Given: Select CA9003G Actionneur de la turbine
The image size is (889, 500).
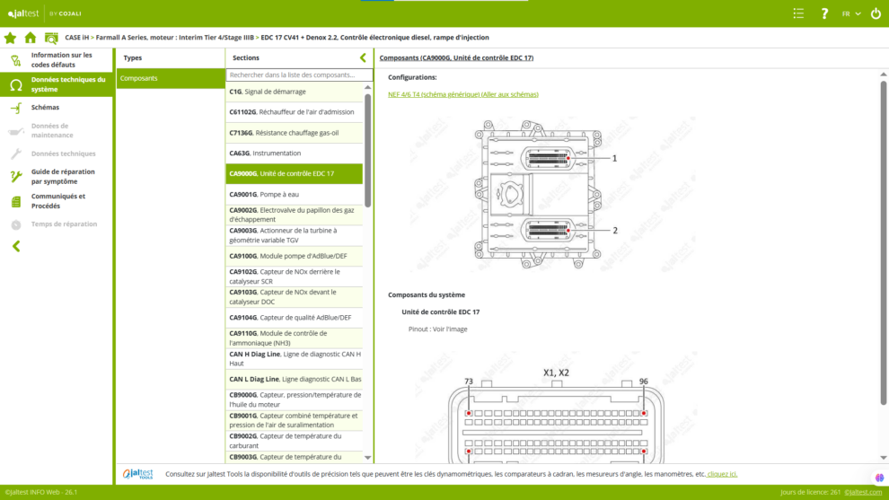Looking at the screenshot, I should pyautogui.click(x=295, y=235).
